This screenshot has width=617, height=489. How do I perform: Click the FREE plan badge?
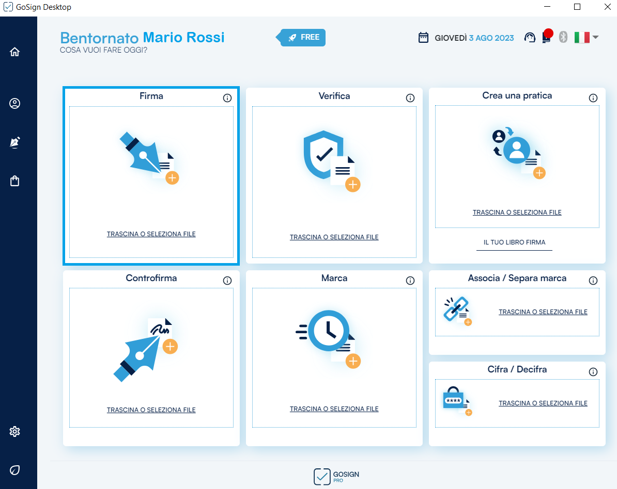(x=304, y=38)
